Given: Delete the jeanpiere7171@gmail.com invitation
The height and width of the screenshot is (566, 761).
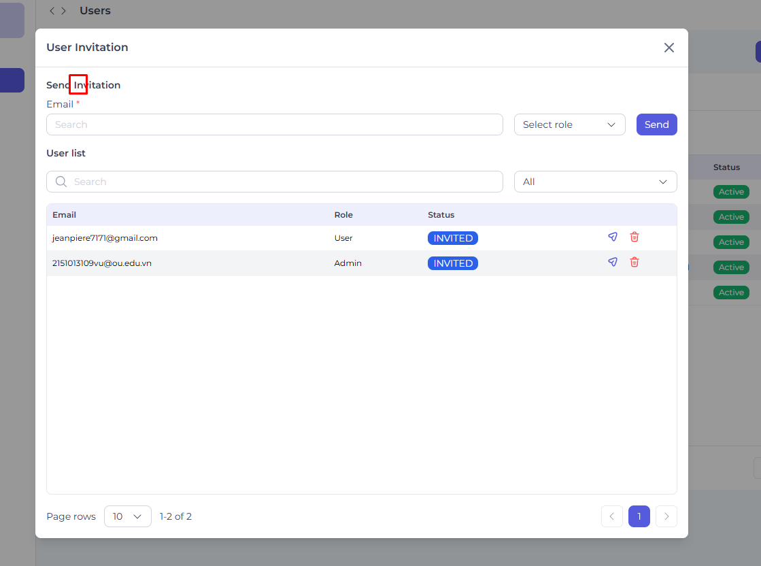Looking at the screenshot, I should 635,237.
